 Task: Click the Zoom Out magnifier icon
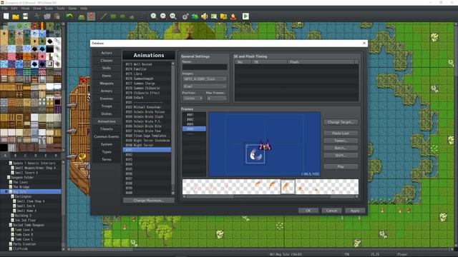coord(163,16)
